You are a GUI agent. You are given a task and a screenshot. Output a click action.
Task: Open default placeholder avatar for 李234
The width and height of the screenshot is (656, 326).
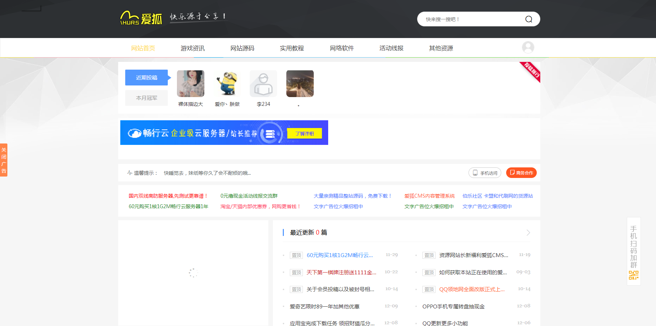(263, 84)
